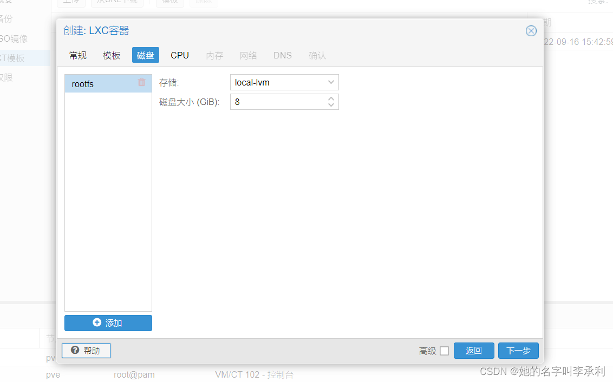Open the 从URL下载 option
This screenshot has height=382, width=613.
(x=117, y=2)
